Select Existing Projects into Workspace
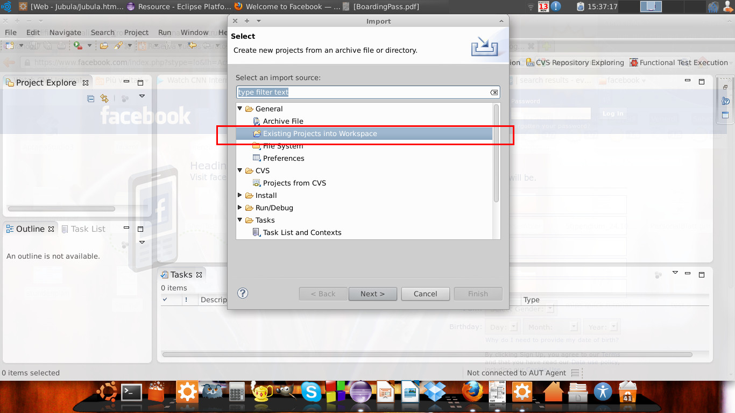Viewport: 735px width, 413px height. (x=364, y=133)
